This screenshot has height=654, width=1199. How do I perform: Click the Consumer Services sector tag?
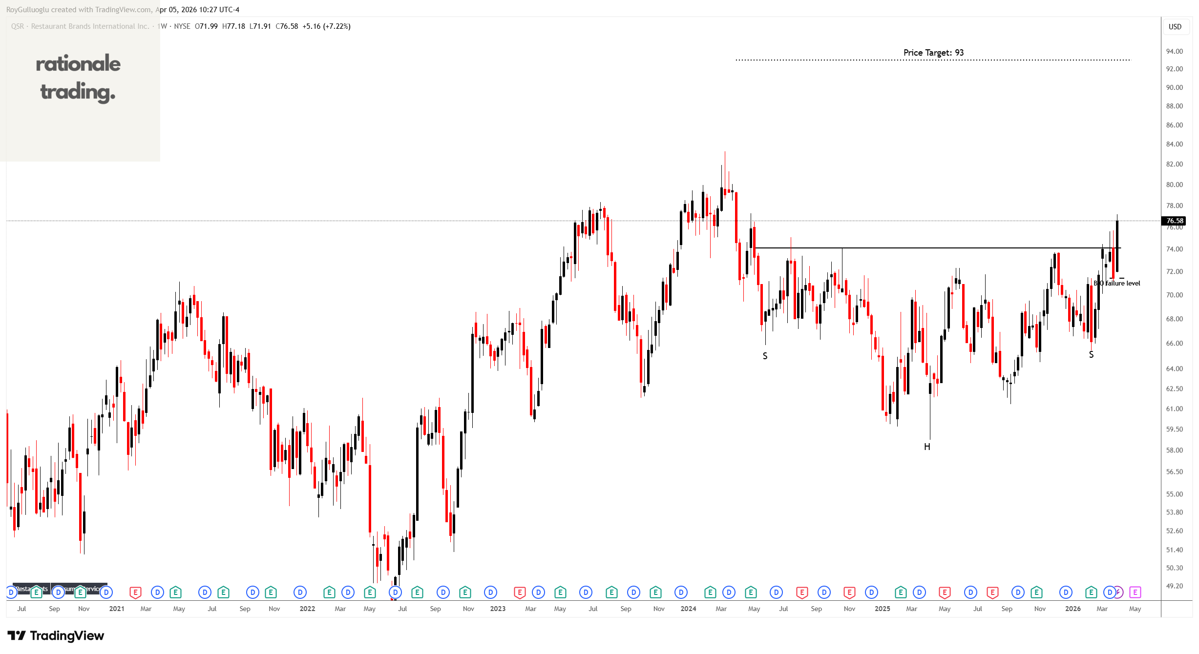click(x=93, y=589)
